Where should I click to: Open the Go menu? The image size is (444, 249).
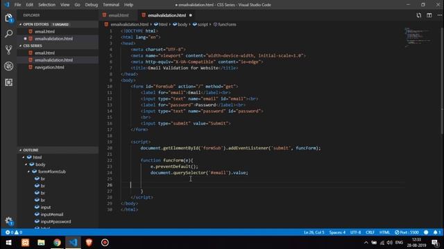click(77, 5)
